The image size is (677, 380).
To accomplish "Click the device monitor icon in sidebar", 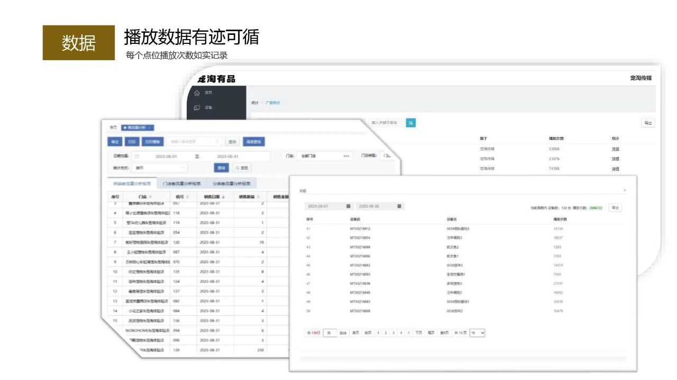I will click(197, 108).
